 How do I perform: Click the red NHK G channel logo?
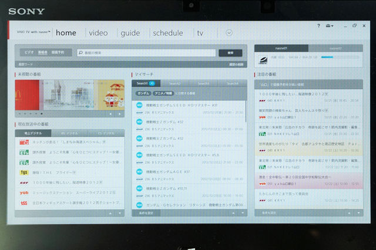coord(24,142)
